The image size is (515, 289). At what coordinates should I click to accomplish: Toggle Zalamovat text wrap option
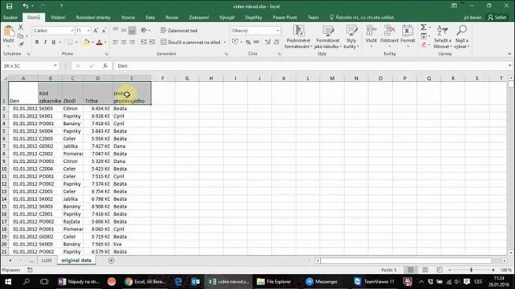point(179,31)
